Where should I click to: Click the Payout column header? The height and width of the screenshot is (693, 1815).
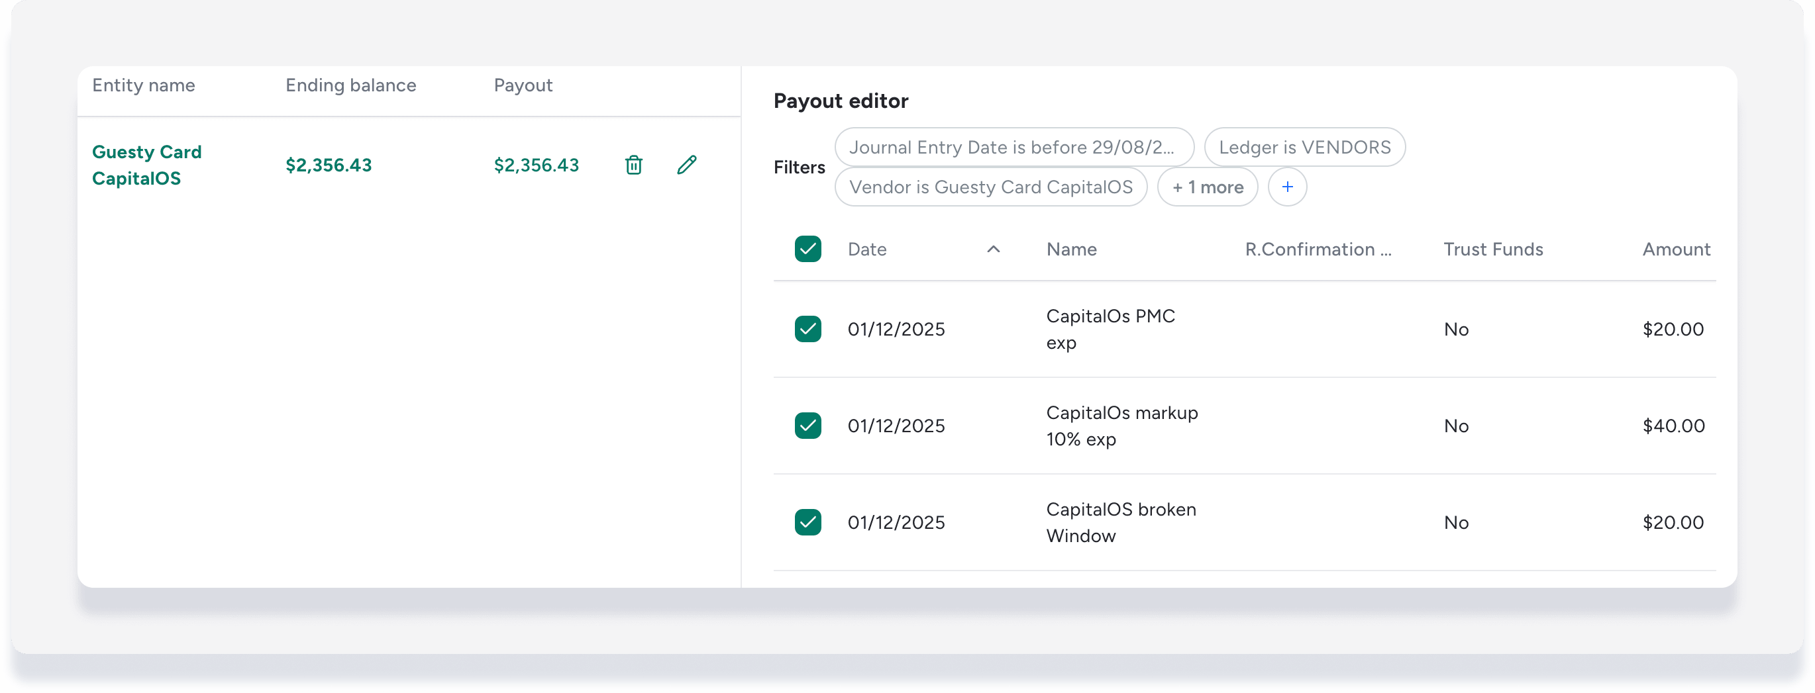coord(523,85)
